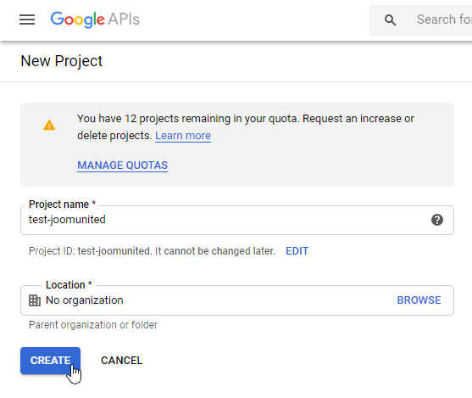Viewport: 472px width, 398px height.
Task: Focus the Project name text field
Action: click(237, 220)
